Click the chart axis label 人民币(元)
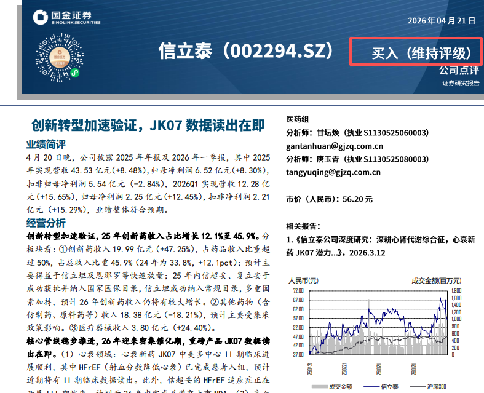 303,280
